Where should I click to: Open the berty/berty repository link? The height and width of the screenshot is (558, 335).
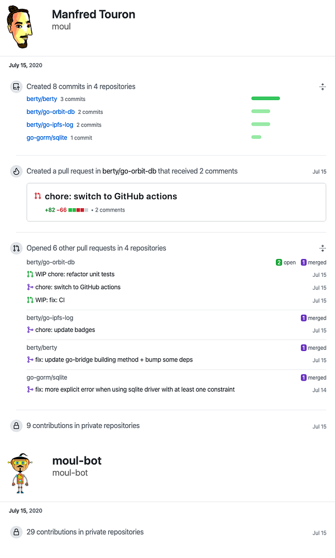click(x=42, y=99)
